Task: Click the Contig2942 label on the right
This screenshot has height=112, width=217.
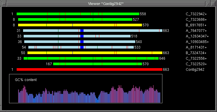Action: tap(195, 69)
